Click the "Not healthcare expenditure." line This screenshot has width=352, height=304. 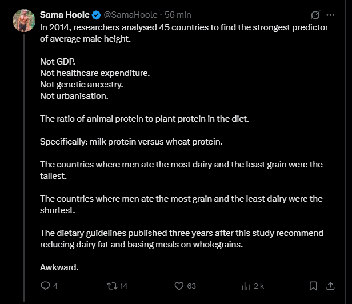[95, 73]
